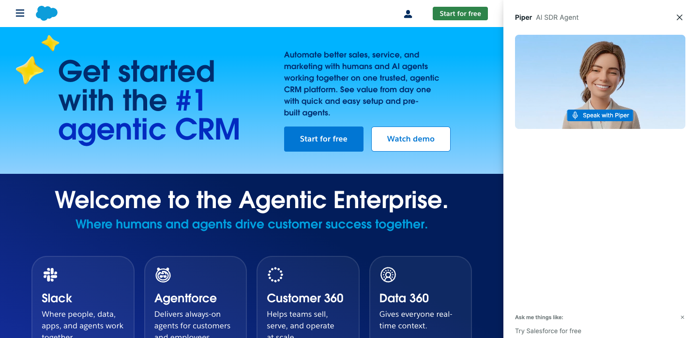
Task: Open the Data 360 card heading
Action: coord(404,298)
